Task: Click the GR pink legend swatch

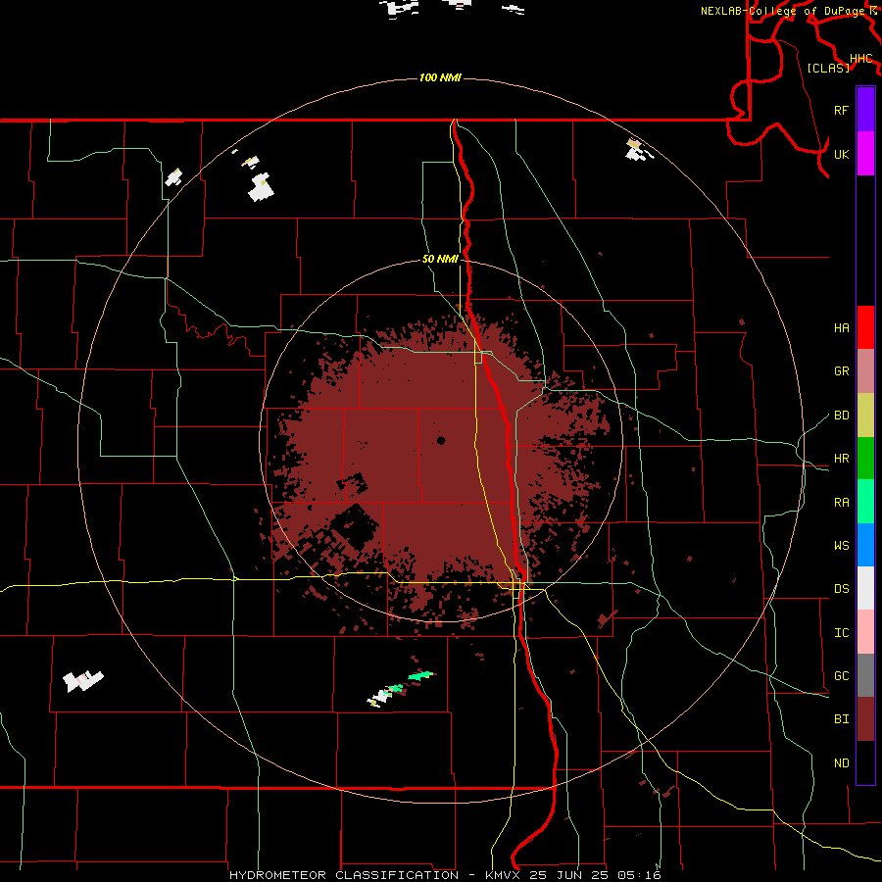Action: pos(865,371)
